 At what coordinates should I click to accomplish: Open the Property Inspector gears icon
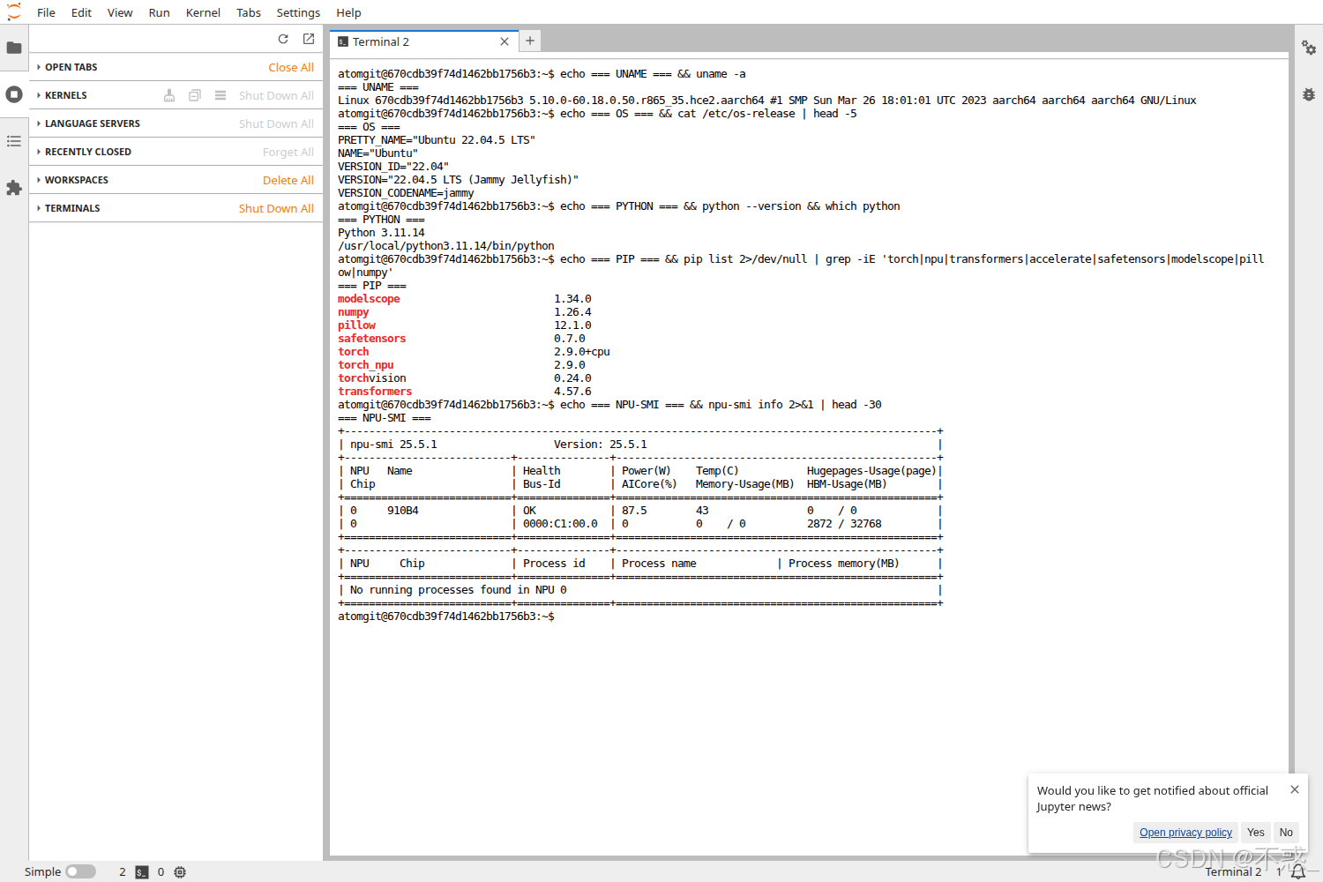(1309, 48)
